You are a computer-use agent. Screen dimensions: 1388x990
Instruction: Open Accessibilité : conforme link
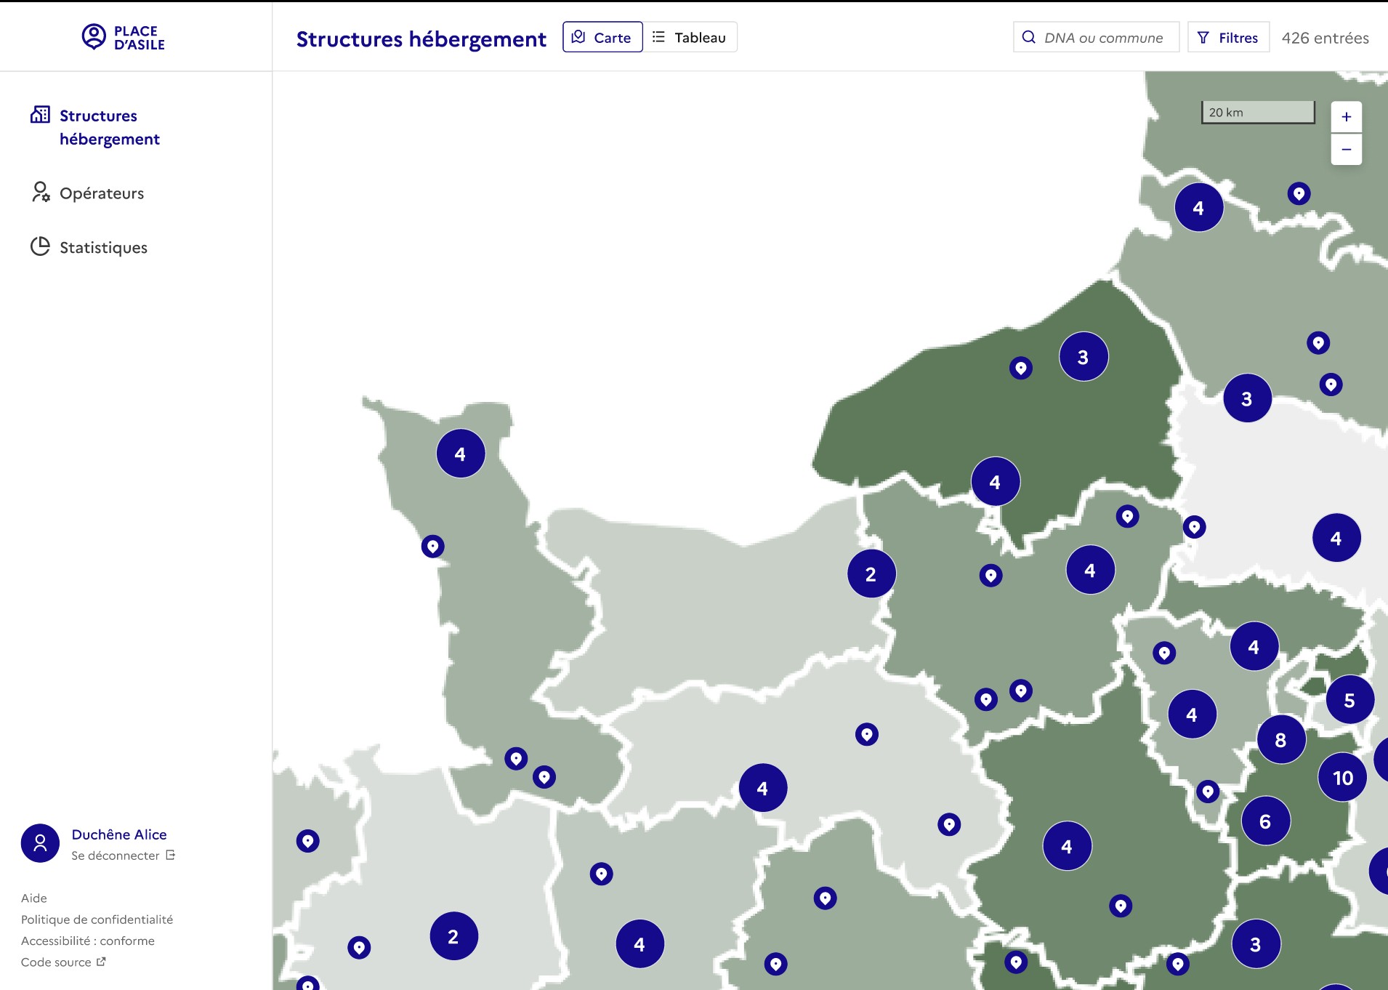[87, 941]
